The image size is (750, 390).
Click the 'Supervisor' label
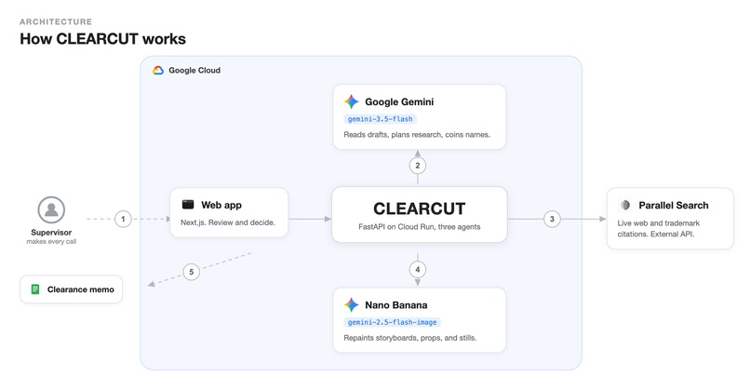(51, 233)
